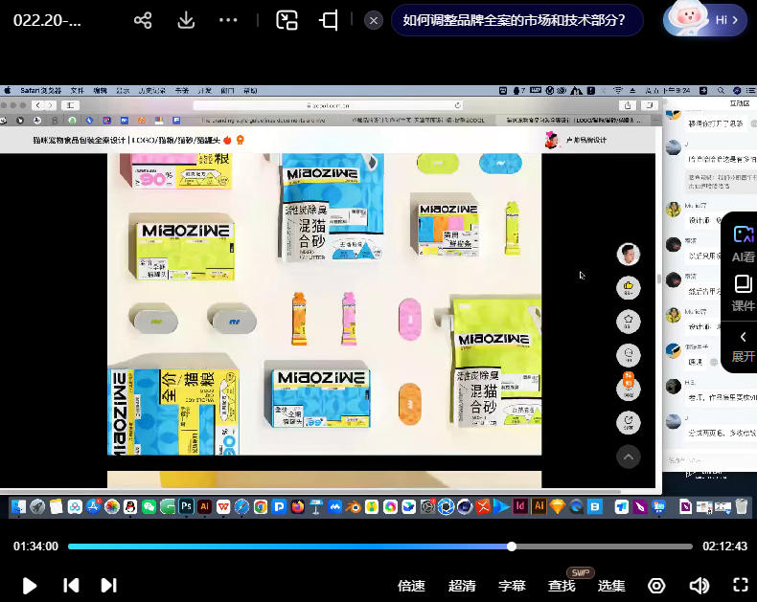Mute the video volume
This screenshot has height=602, width=757.
(x=700, y=586)
